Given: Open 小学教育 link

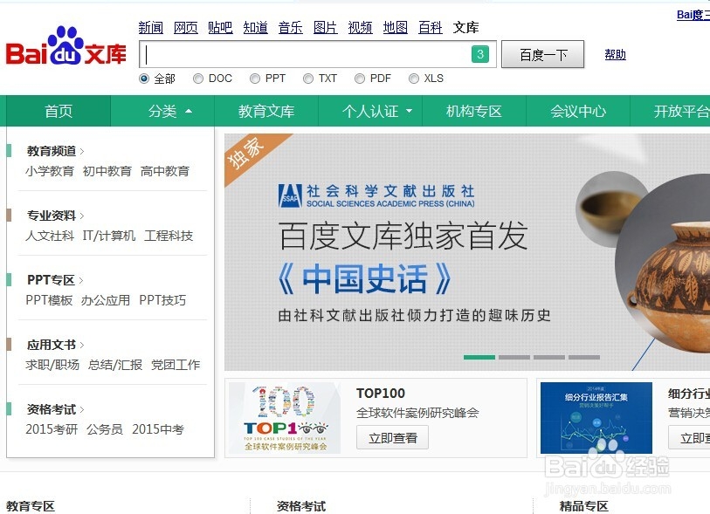Looking at the screenshot, I should [50, 171].
